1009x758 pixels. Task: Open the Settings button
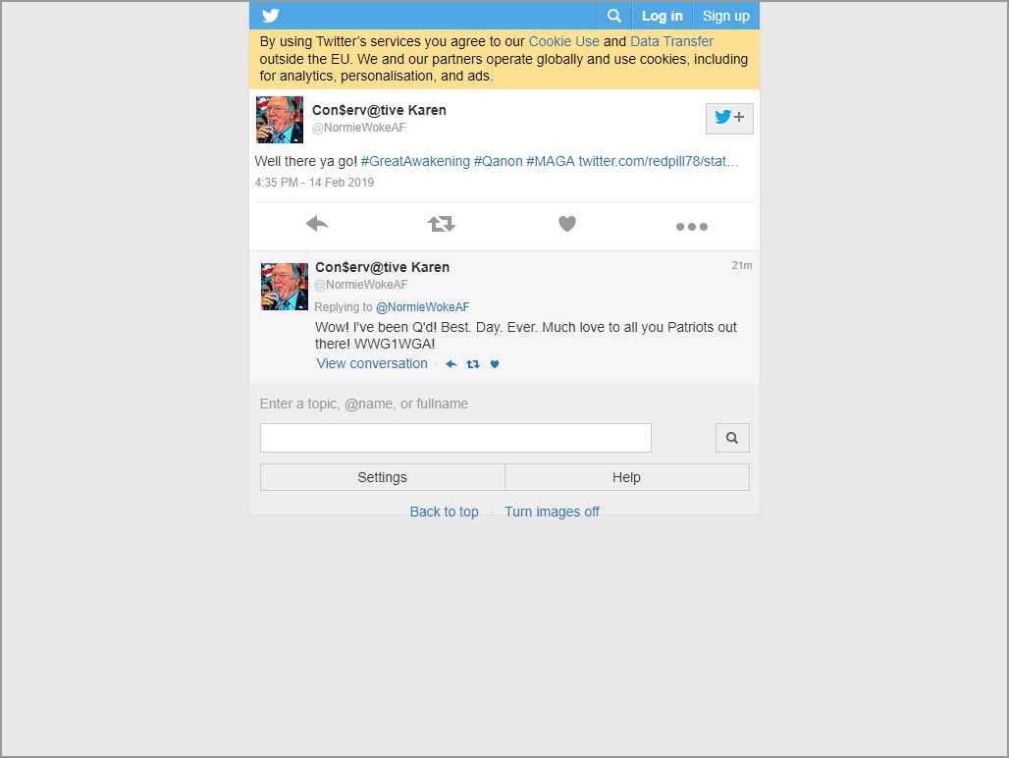point(382,477)
